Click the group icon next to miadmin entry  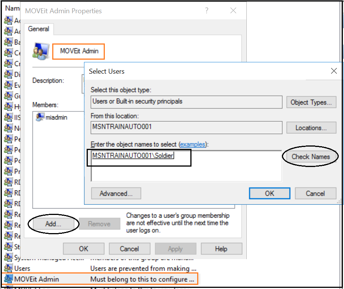coord(40,117)
